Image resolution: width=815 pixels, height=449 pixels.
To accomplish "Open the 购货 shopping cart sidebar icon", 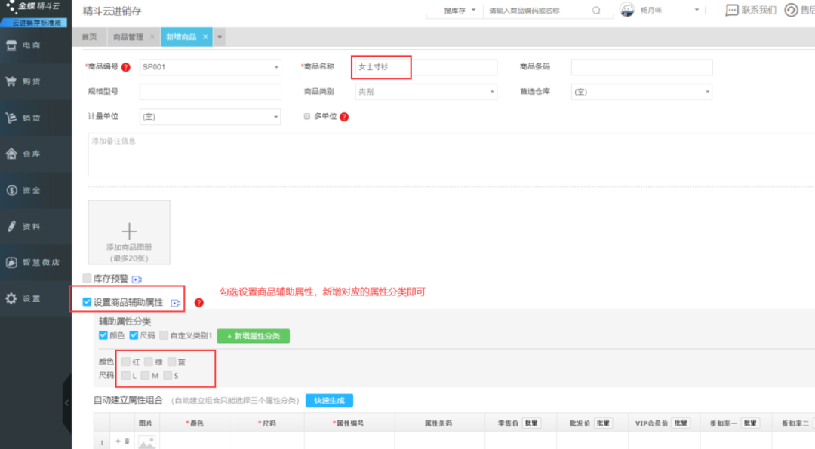I will (x=11, y=81).
